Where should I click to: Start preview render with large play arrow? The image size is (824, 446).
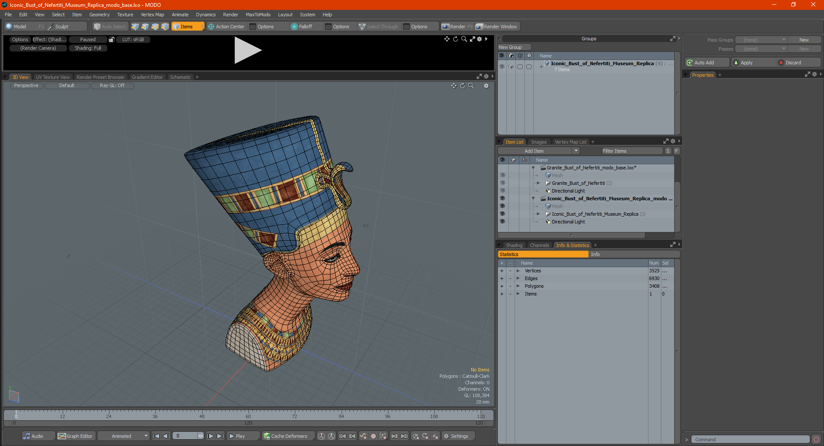(248, 50)
